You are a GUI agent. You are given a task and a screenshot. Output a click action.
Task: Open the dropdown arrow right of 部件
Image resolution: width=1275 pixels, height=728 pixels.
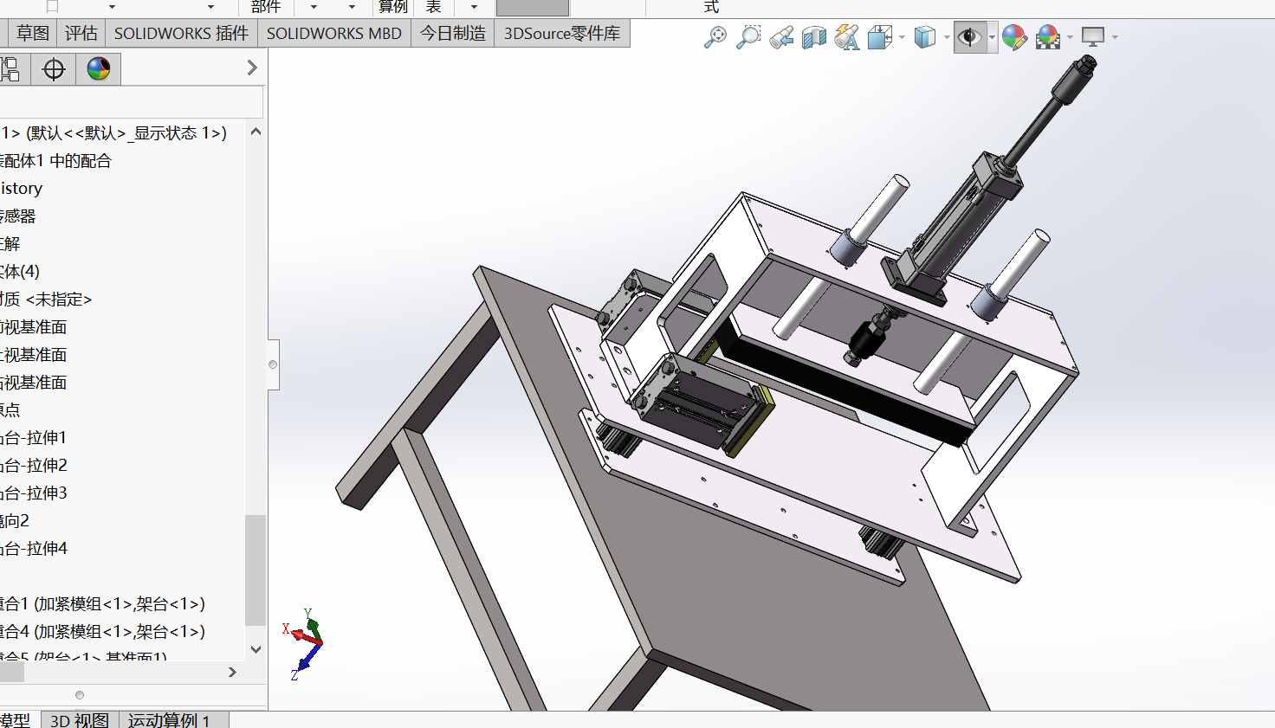(x=314, y=7)
